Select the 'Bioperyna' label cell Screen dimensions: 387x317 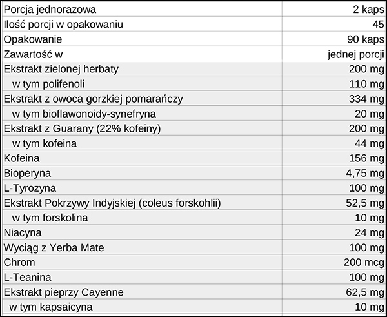tap(27, 173)
